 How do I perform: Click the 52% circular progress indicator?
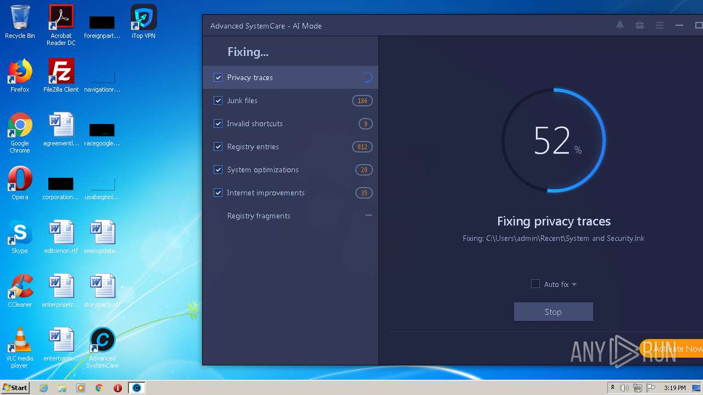click(554, 140)
